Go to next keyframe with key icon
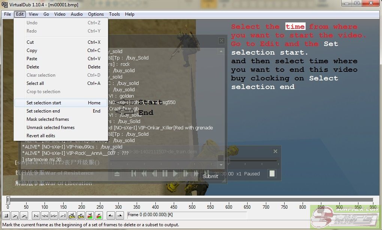This screenshot has width=382, height=230. (x=81, y=215)
